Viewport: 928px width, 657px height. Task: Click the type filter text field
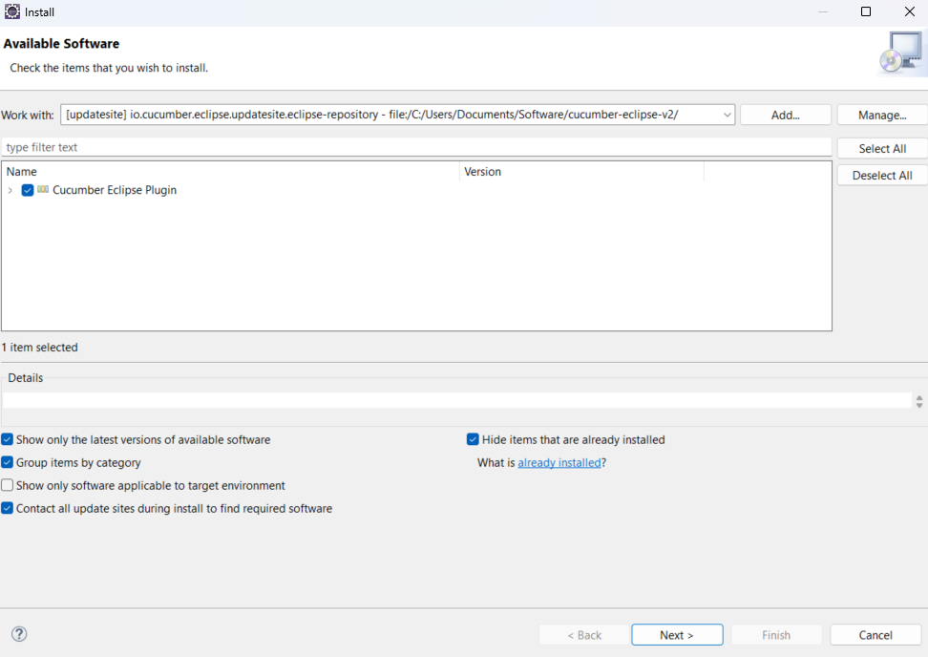[416, 147]
